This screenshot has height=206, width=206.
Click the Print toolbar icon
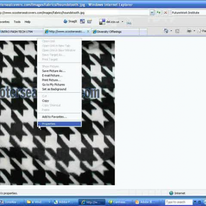tap(189, 31)
